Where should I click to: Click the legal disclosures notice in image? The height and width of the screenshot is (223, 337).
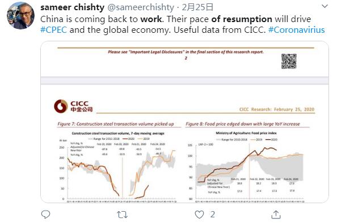(x=186, y=52)
